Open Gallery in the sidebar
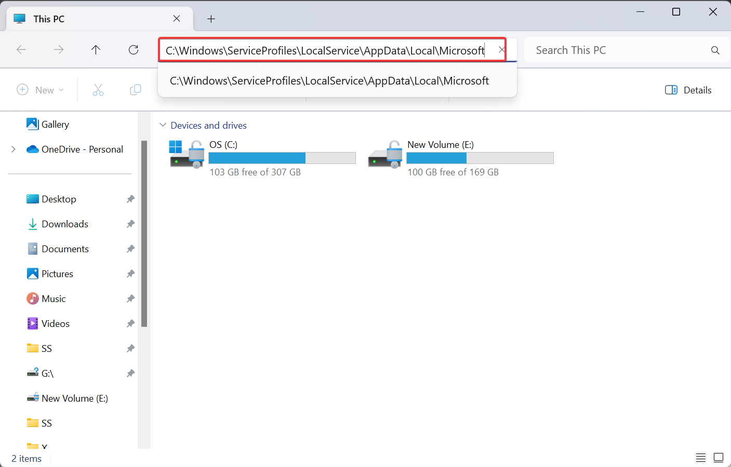This screenshot has height=467, width=731. tap(47, 125)
